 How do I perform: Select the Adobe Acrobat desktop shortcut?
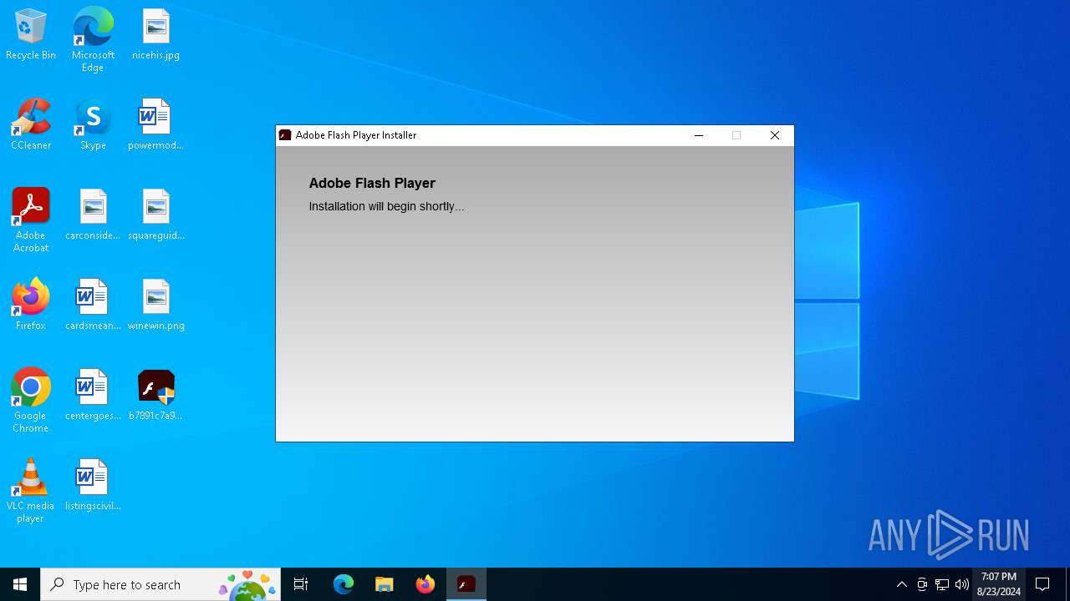tap(31, 220)
